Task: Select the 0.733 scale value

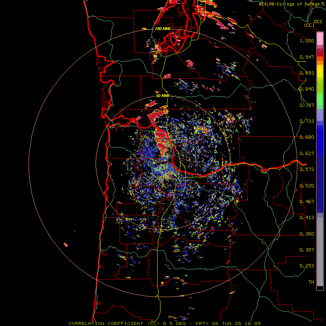Action: point(307,121)
